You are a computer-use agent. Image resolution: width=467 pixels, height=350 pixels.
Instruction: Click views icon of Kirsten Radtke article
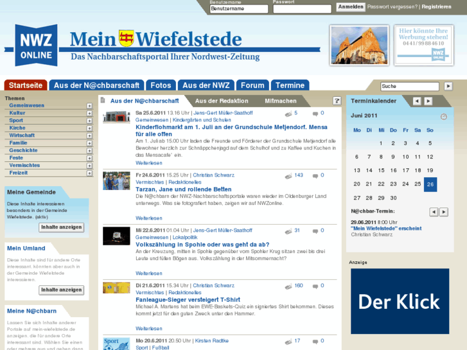pyautogui.click(x=288, y=342)
